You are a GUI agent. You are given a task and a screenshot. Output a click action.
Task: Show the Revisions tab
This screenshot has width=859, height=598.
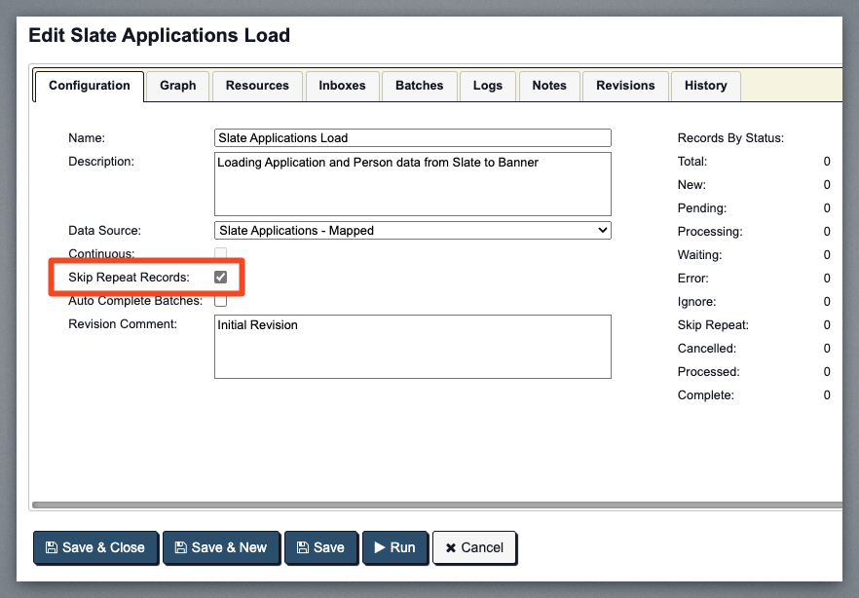tap(625, 86)
